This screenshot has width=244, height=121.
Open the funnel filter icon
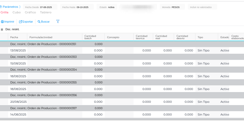click(x=58, y=21)
